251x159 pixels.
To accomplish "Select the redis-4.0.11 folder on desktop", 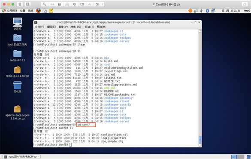I will [17, 55].
